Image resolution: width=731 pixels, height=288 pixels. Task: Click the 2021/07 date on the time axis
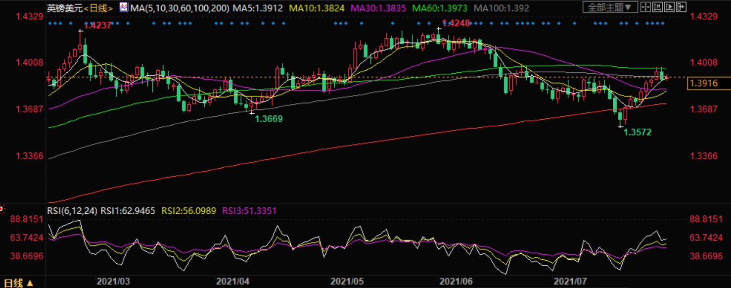[570, 282]
